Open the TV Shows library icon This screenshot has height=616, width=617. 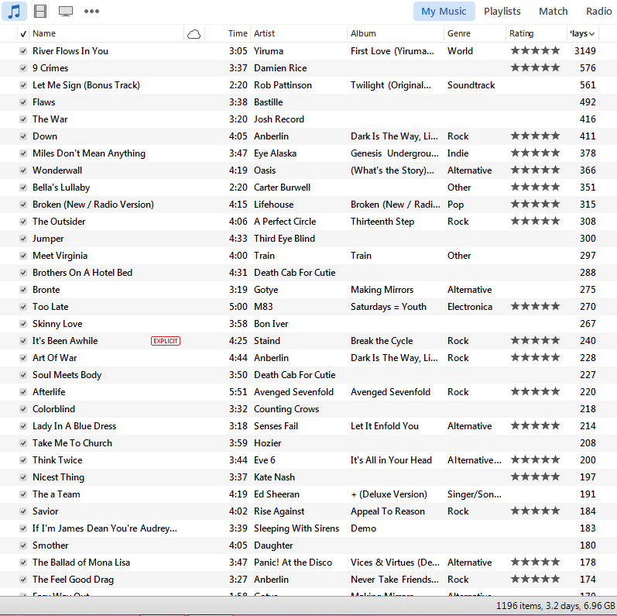click(x=66, y=11)
